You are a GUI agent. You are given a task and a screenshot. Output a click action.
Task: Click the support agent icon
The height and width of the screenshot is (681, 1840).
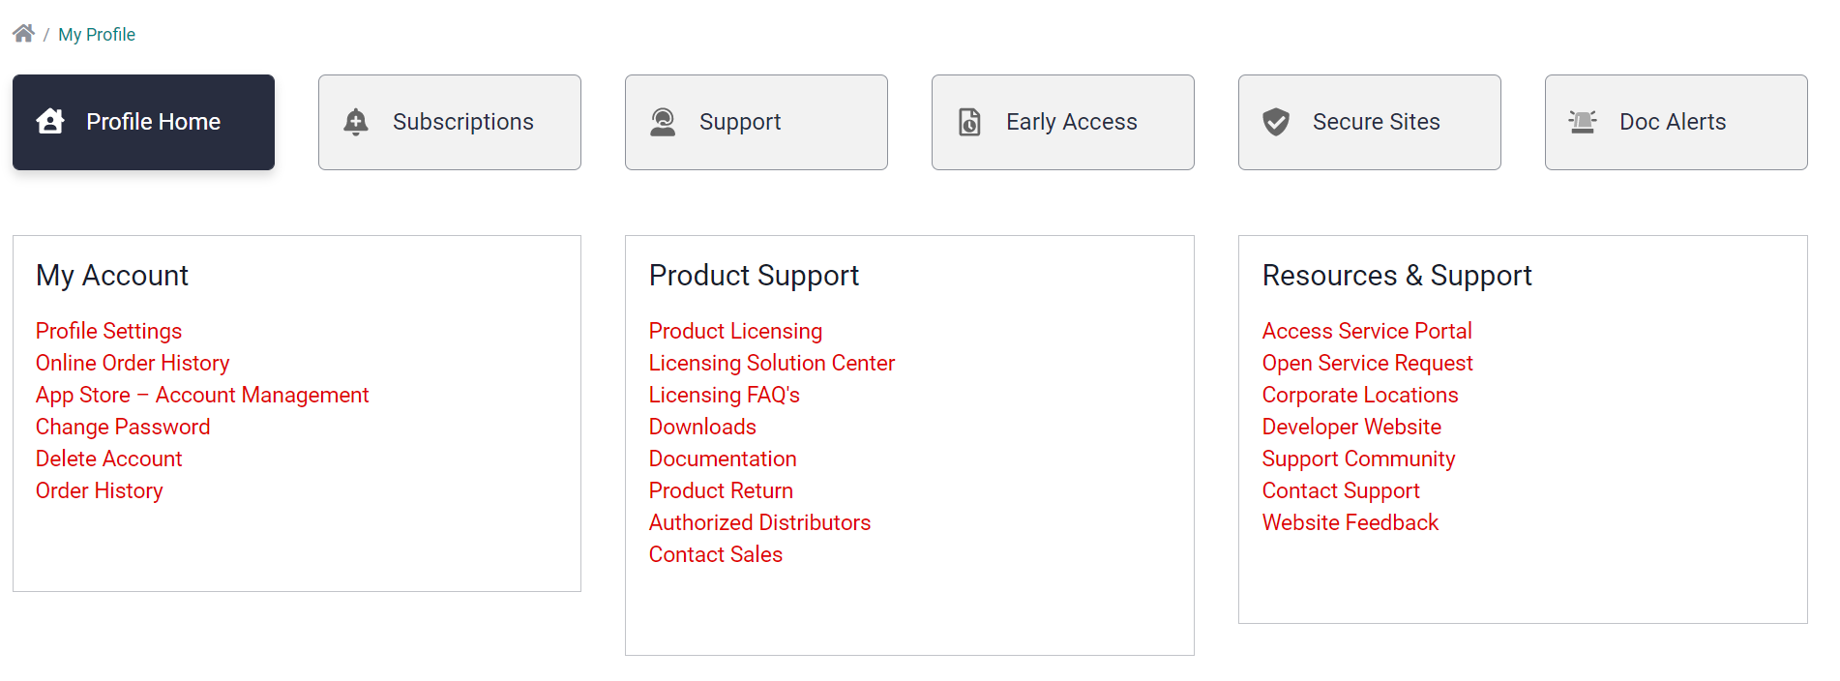click(663, 122)
